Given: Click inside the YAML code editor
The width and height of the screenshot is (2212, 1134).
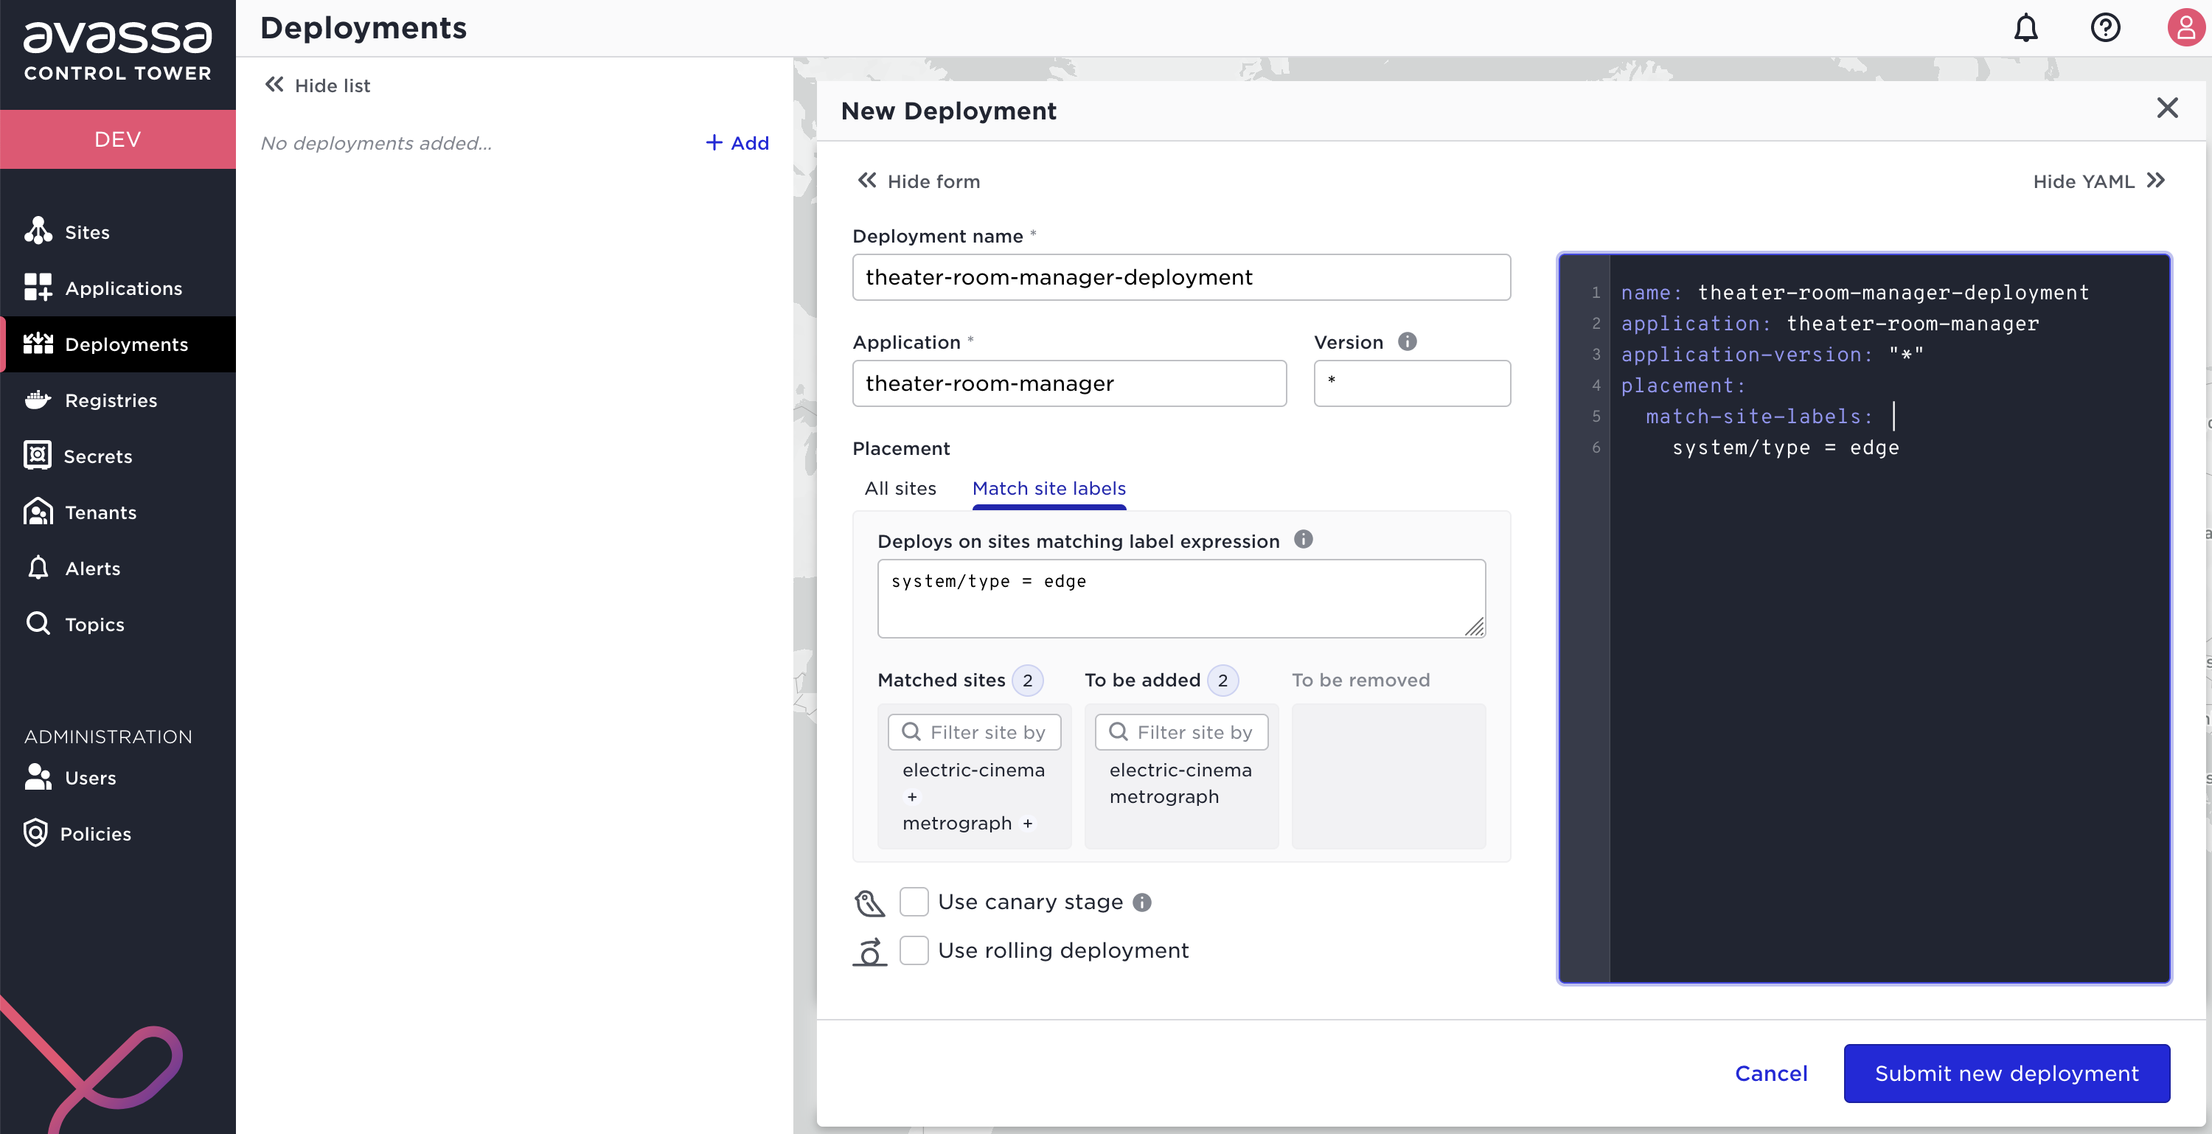Looking at the screenshot, I should (1864, 618).
